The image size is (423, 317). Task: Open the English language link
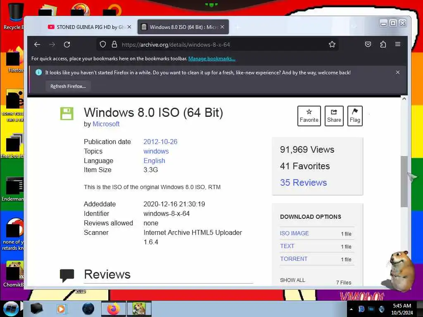coord(154,161)
